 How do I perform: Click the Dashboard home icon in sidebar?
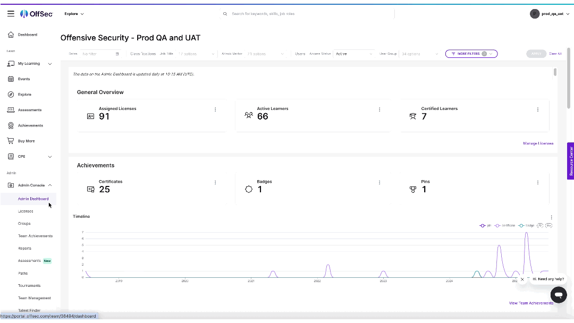11,35
